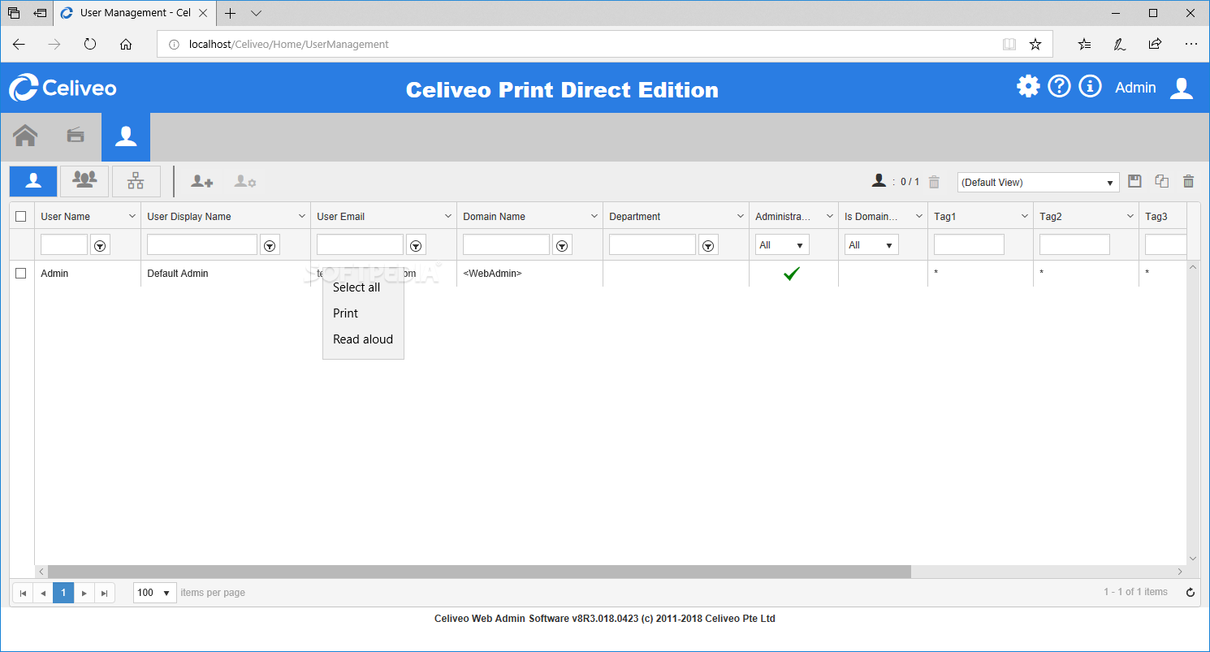Open Domain Name filter operator button

point(562,245)
